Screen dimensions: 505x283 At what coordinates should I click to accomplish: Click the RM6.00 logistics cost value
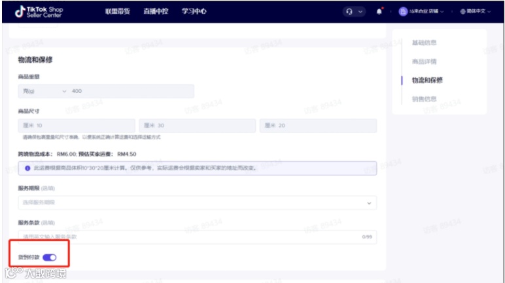tap(66, 154)
